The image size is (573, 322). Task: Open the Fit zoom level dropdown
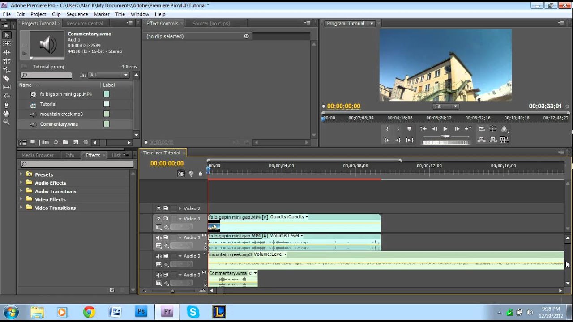click(x=445, y=106)
